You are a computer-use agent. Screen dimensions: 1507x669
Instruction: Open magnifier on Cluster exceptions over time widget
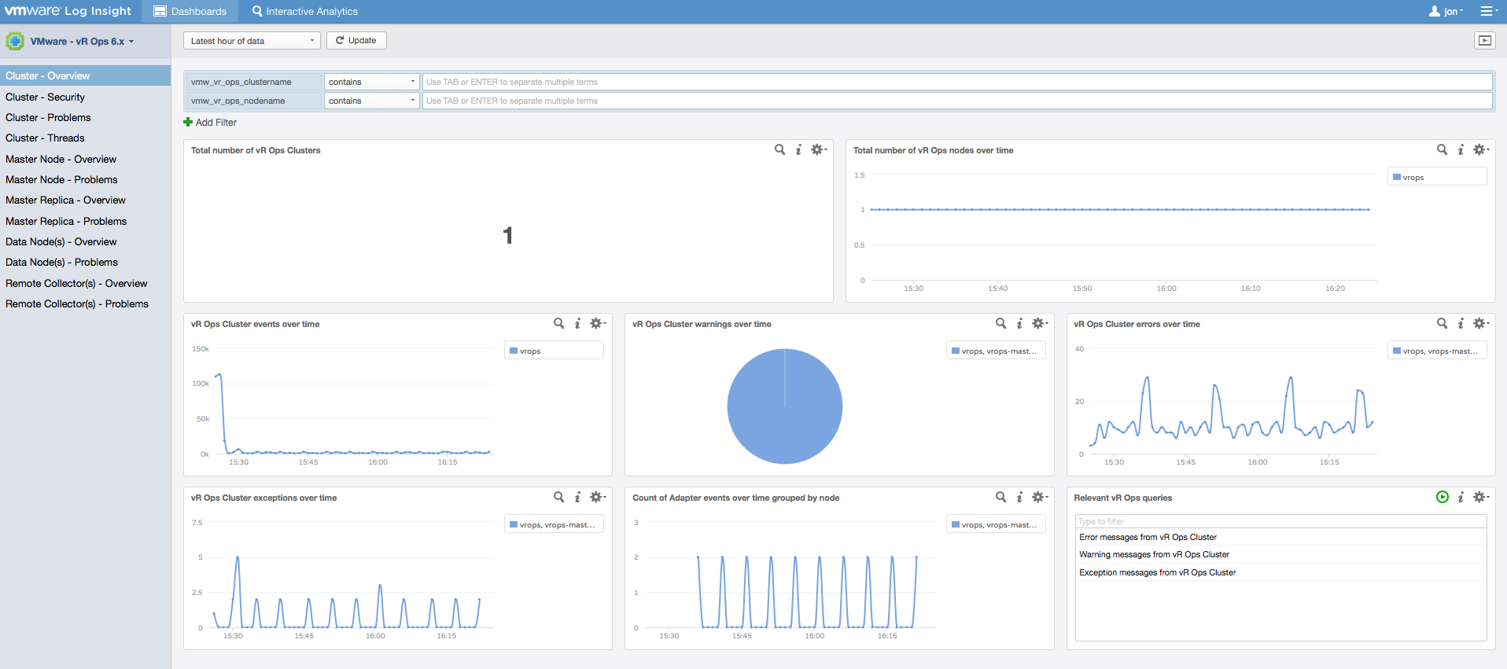[558, 497]
